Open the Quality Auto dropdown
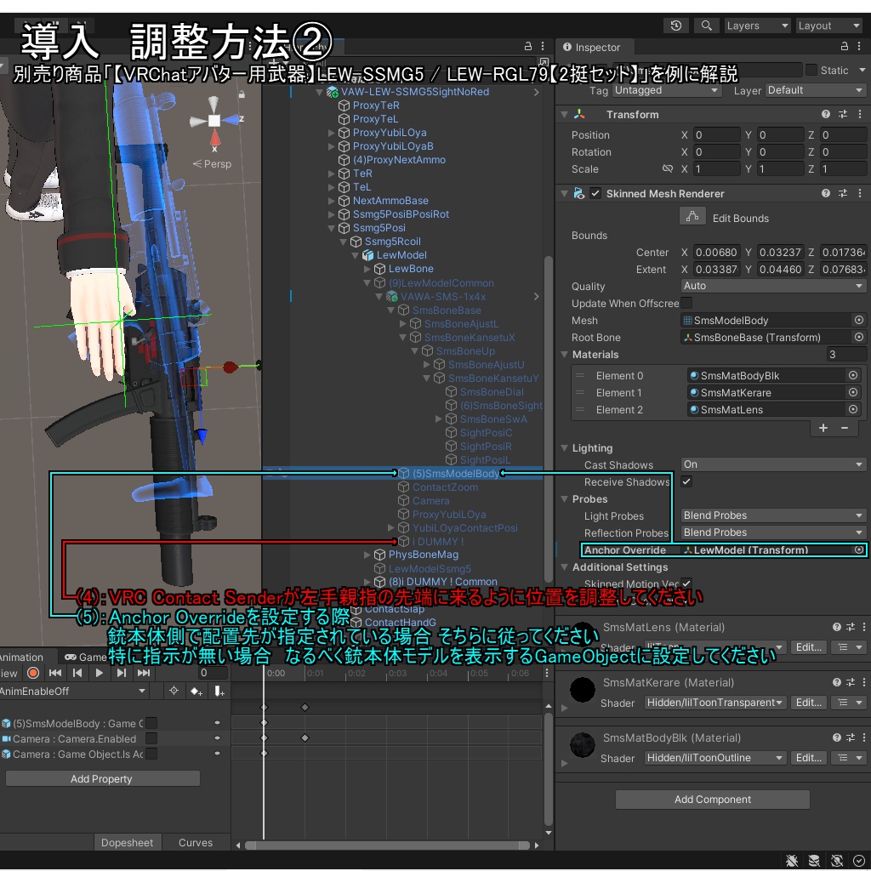Viewport: 871px width, 871px height. click(x=773, y=286)
